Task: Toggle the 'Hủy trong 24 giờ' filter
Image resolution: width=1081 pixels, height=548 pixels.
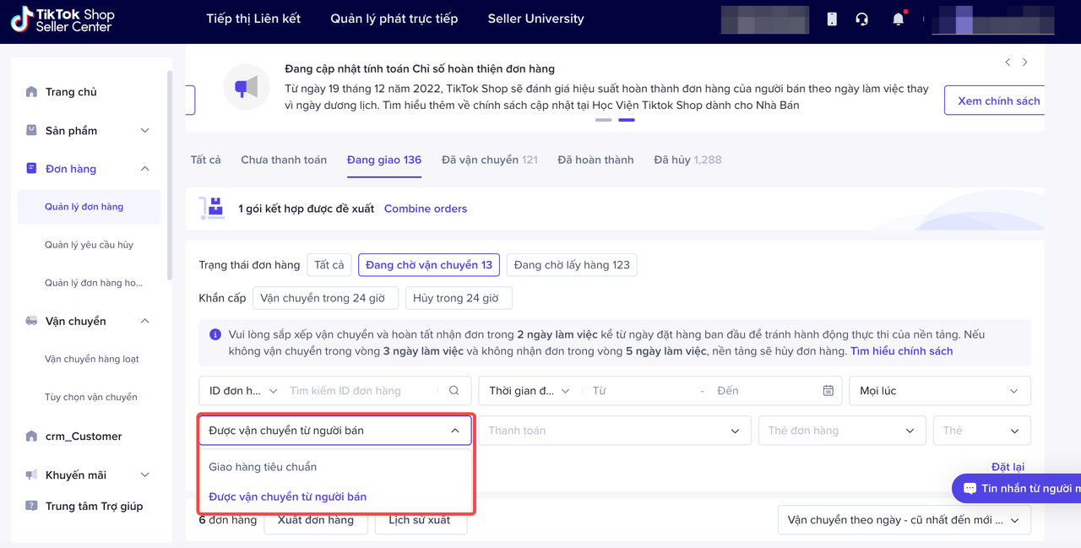Action: coord(458,298)
